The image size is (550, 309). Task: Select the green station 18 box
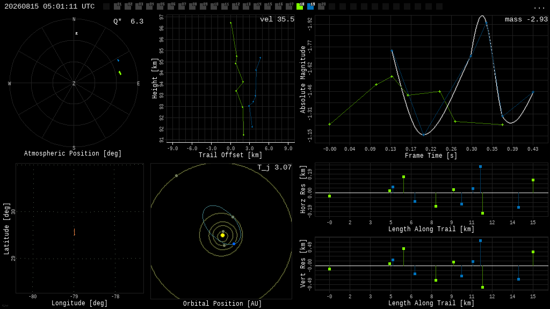point(300,6)
